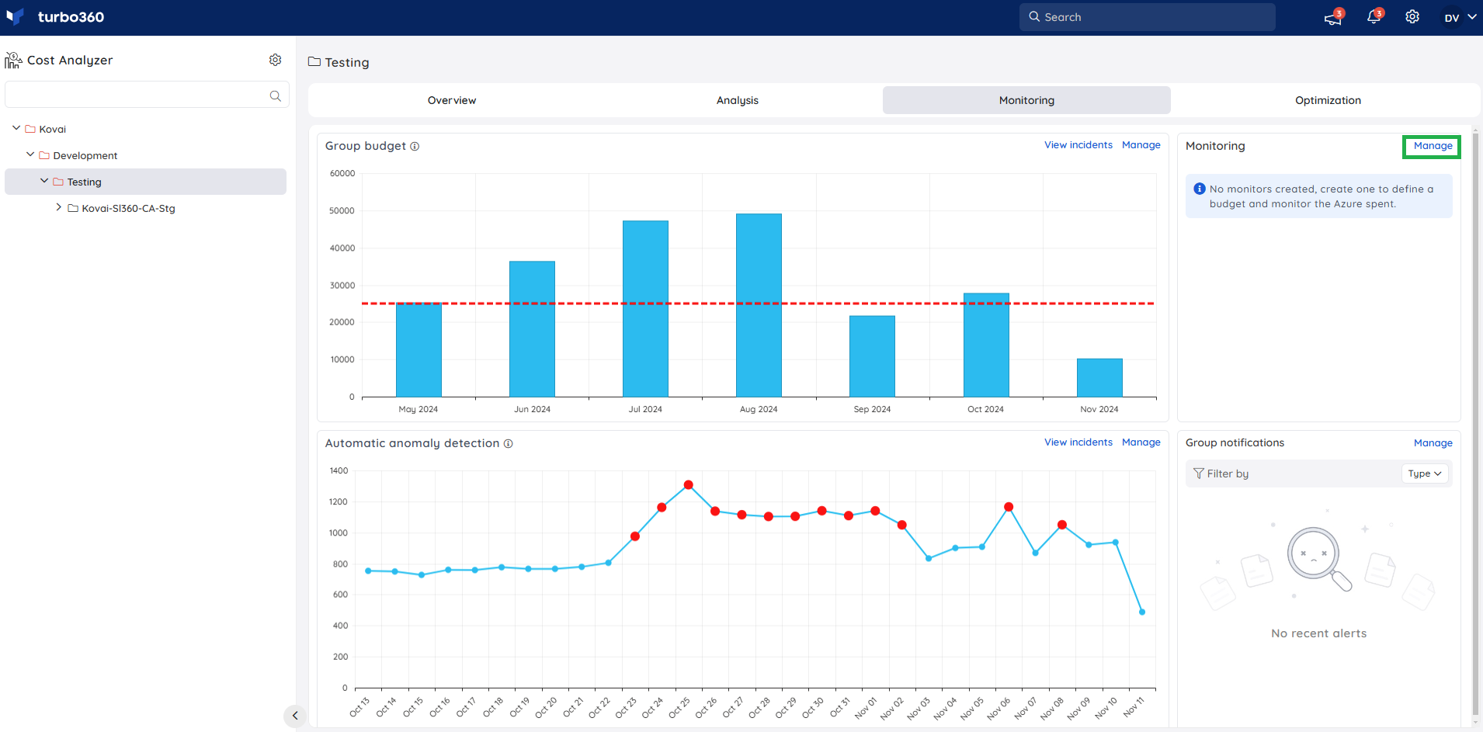This screenshot has height=732, width=1483.
Task: Click the Filter by funnel icon
Action: pos(1199,474)
